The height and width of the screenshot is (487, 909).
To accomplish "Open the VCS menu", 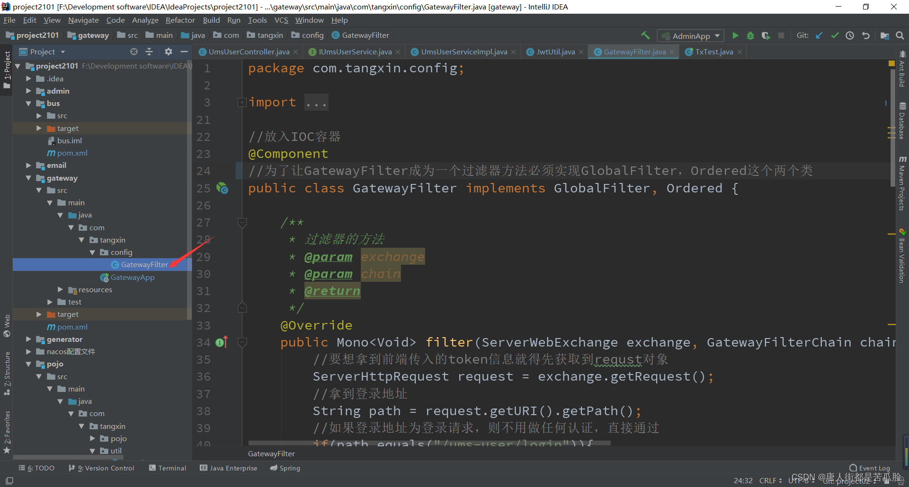I will (x=281, y=20).
